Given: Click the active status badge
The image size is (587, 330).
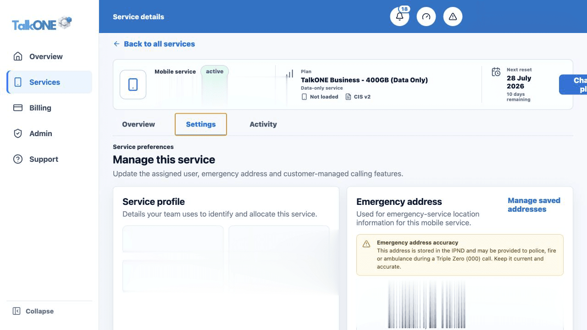Looking at the screenshot, I should tap(215, 71).
